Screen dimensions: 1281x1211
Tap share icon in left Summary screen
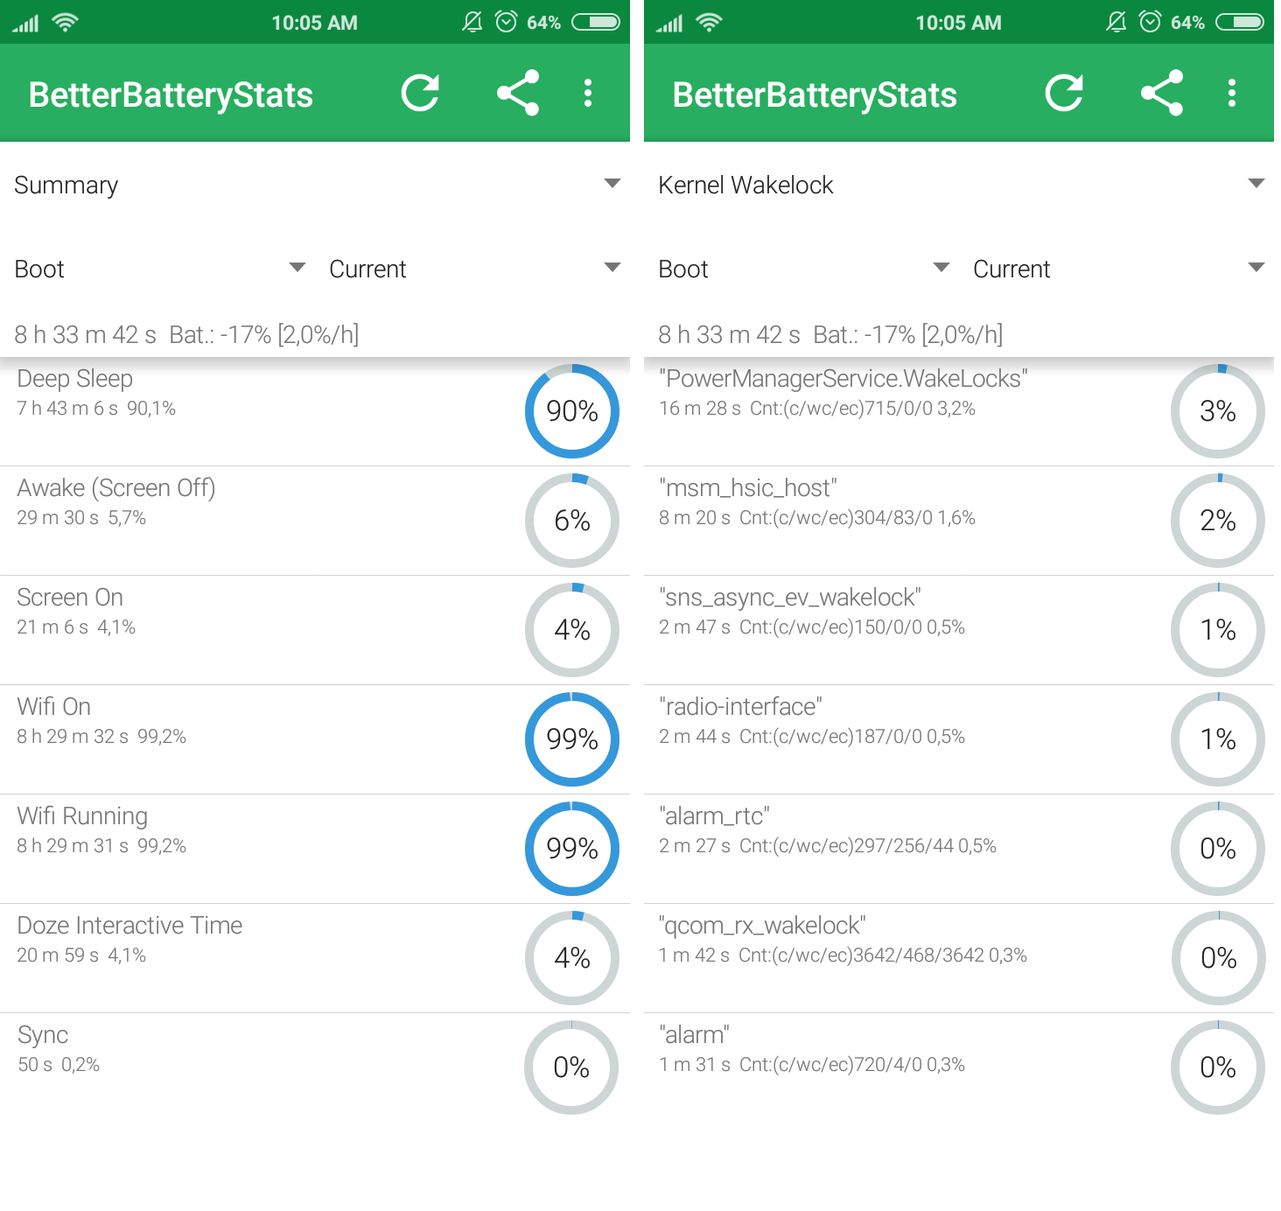[x=518, y=93]
